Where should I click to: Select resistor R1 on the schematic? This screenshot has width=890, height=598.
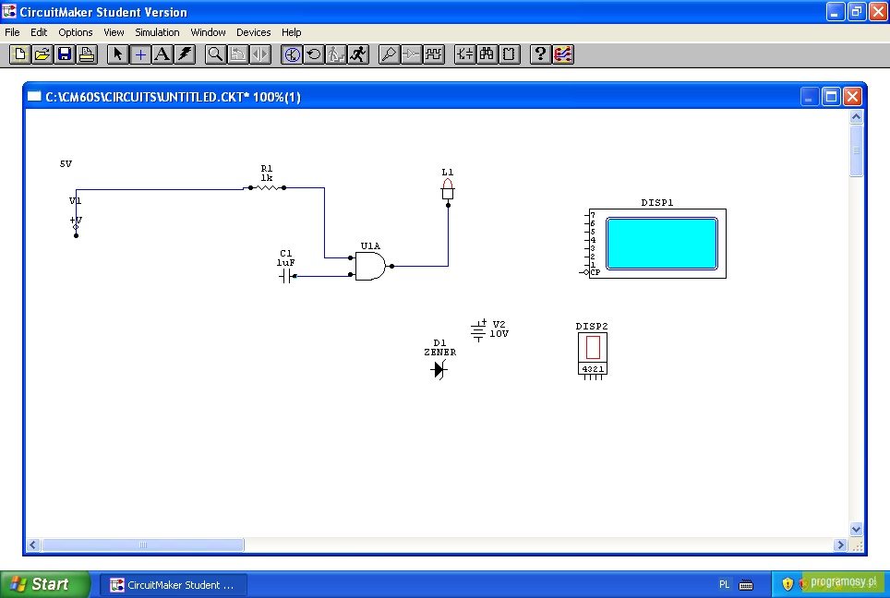point(267,187)
